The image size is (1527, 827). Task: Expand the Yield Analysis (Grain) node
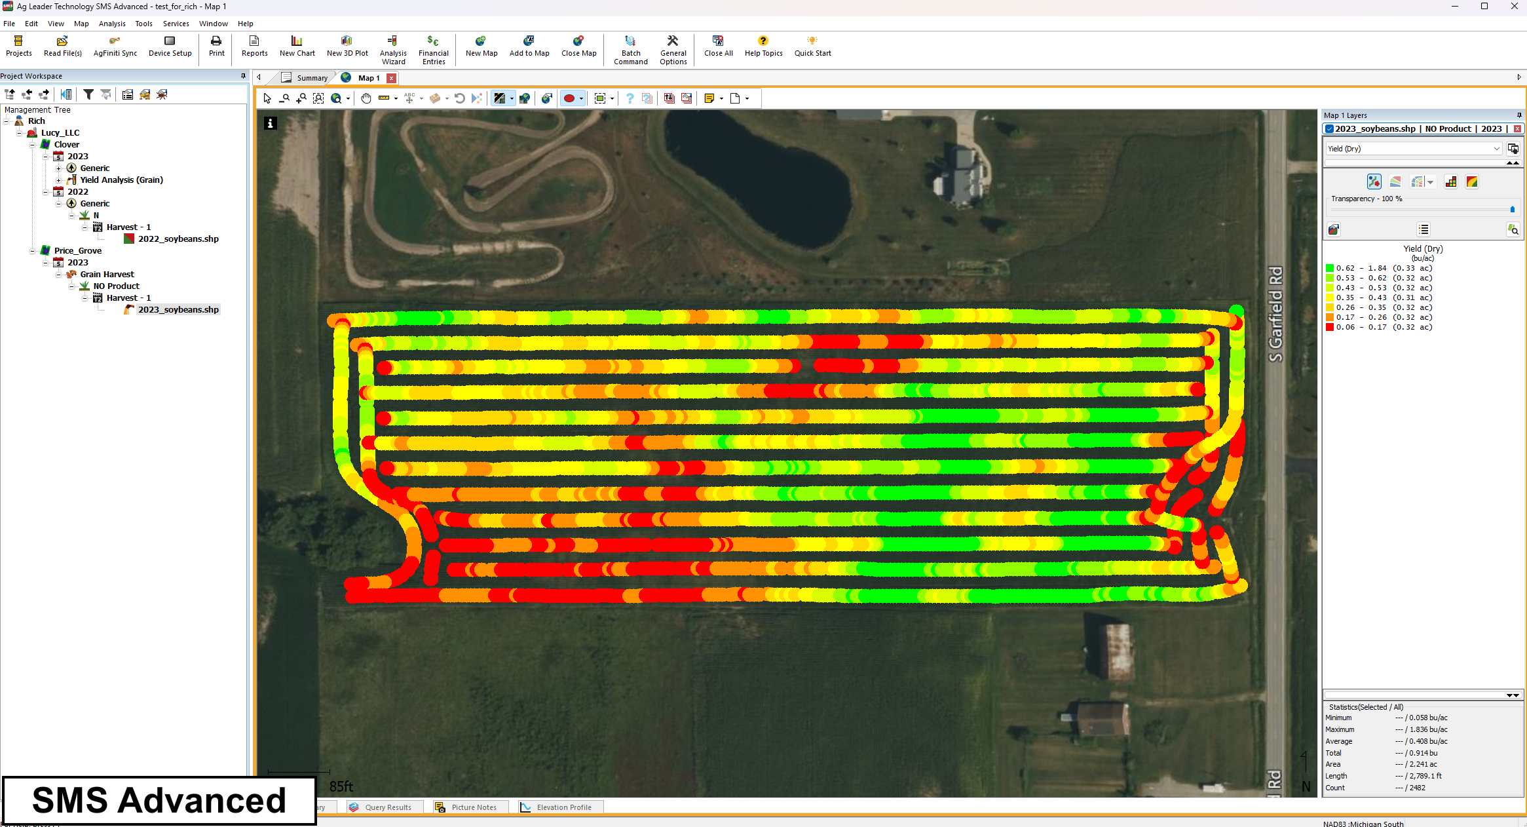(x=58, y=180)
